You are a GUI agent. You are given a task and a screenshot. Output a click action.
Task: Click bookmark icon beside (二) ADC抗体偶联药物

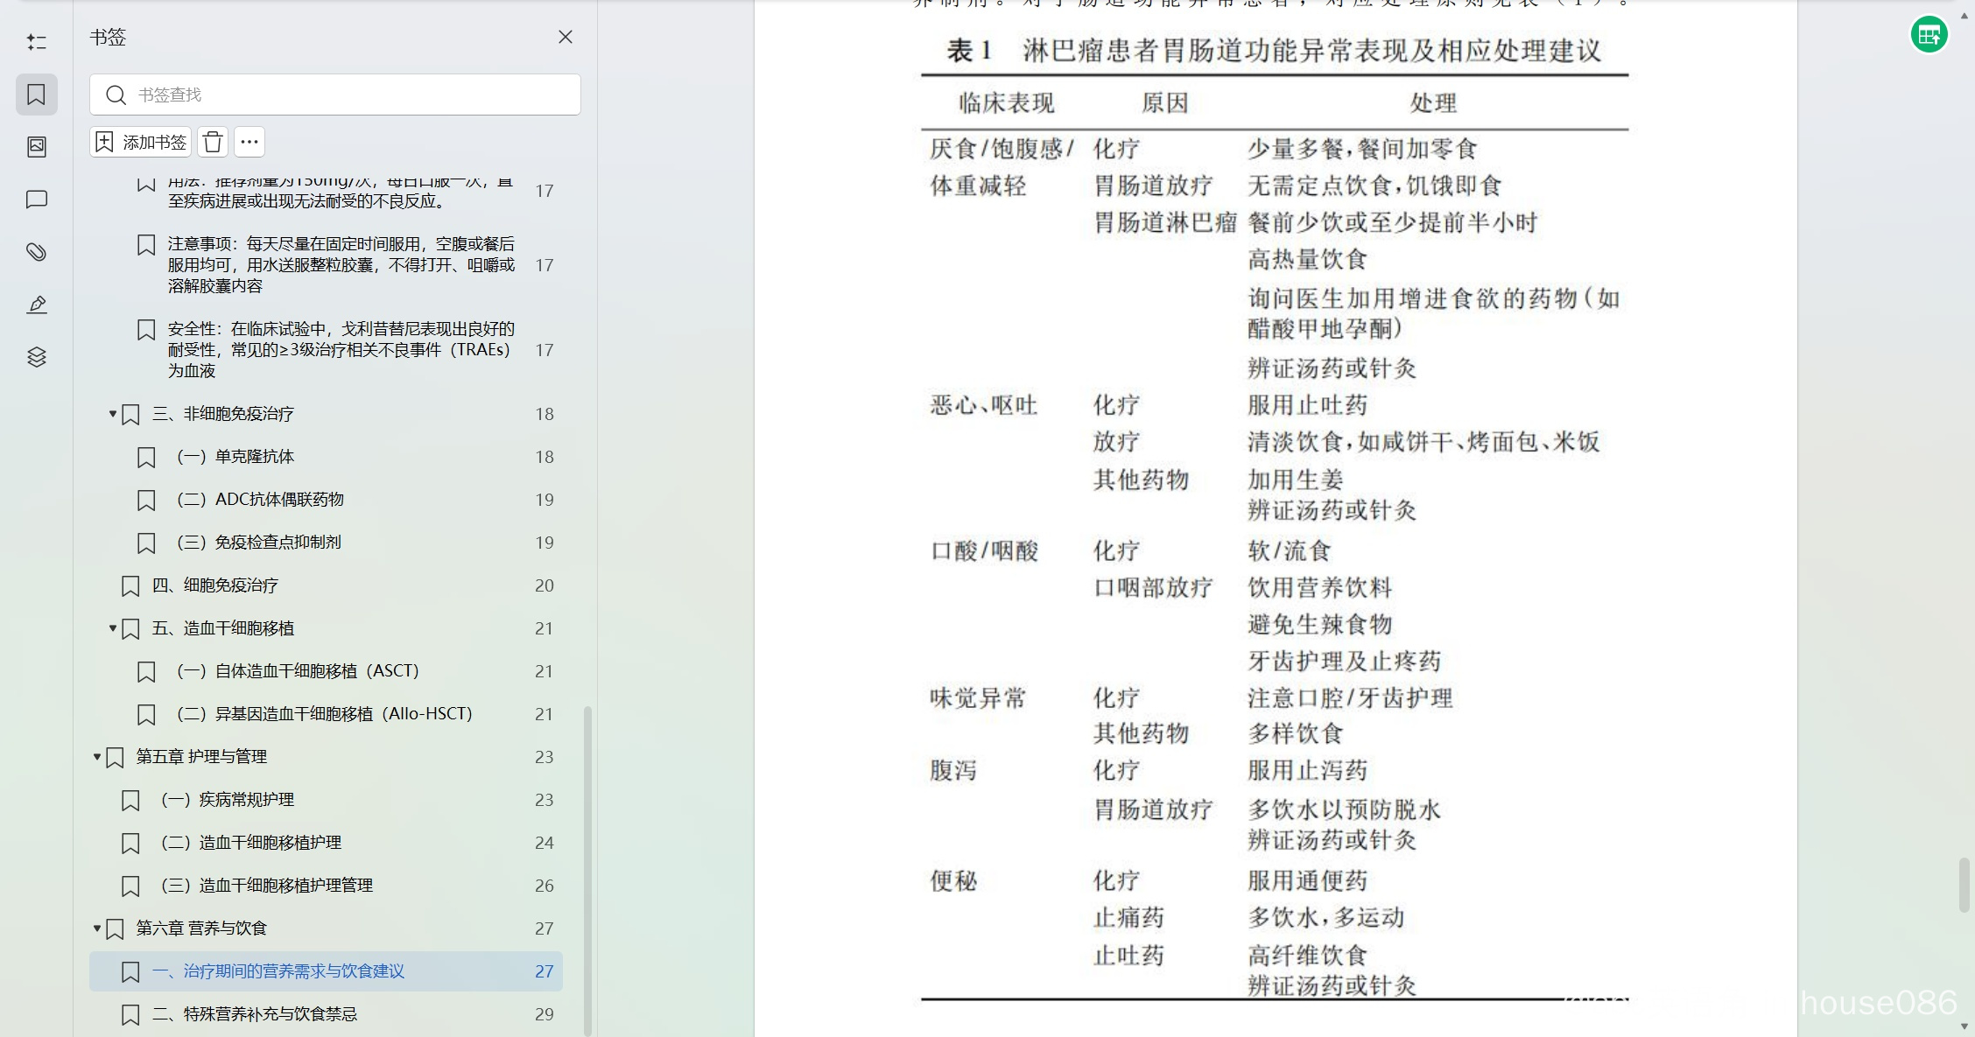[146, 500]
